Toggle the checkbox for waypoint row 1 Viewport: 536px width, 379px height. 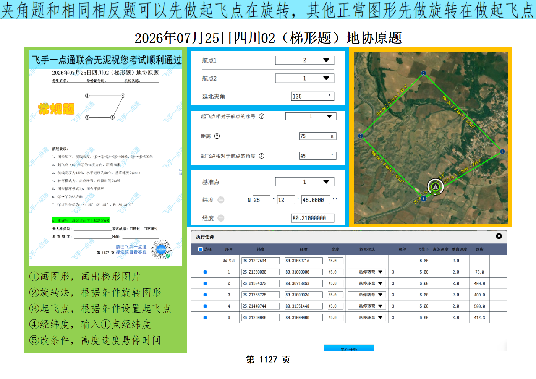205,272
